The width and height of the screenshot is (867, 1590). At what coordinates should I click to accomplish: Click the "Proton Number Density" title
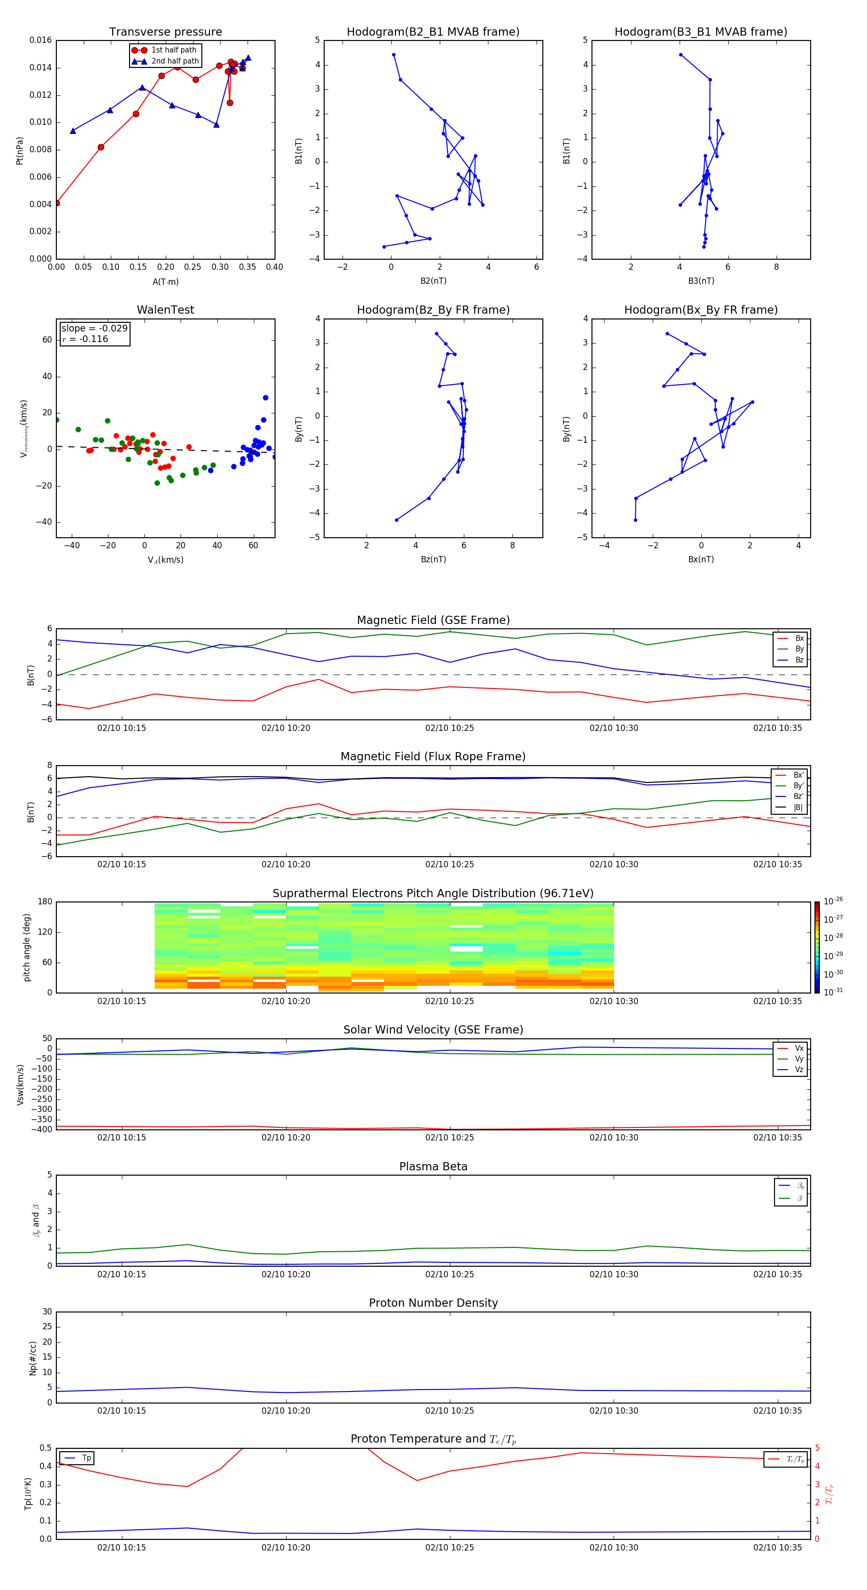433,1303
